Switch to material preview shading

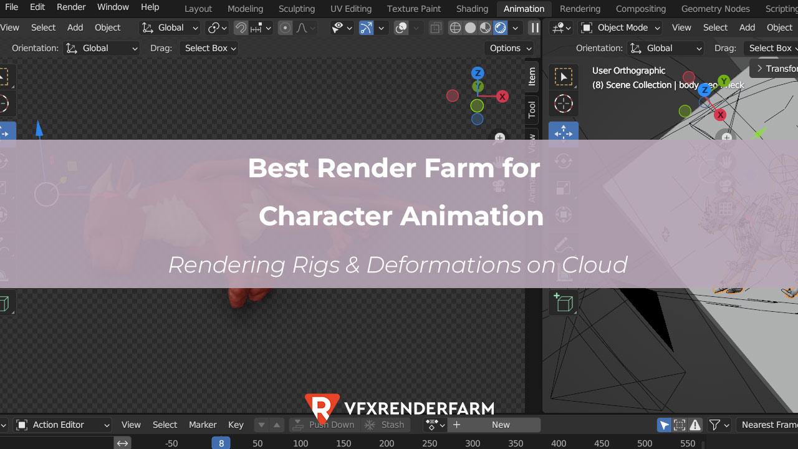pyautogui.click(x=485, y=27)
